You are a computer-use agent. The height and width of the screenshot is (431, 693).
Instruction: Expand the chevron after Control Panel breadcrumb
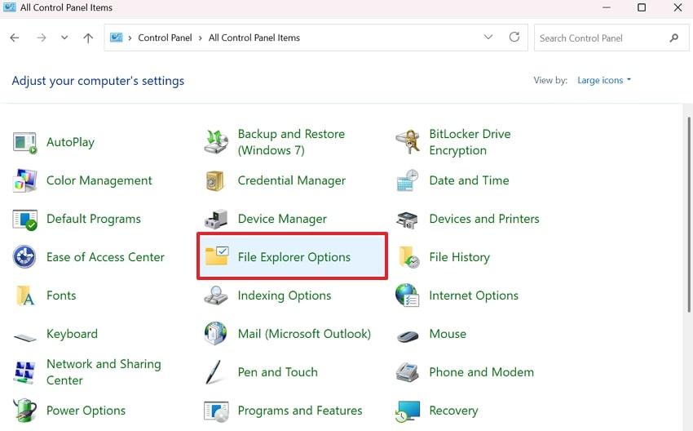pos(201,38)
